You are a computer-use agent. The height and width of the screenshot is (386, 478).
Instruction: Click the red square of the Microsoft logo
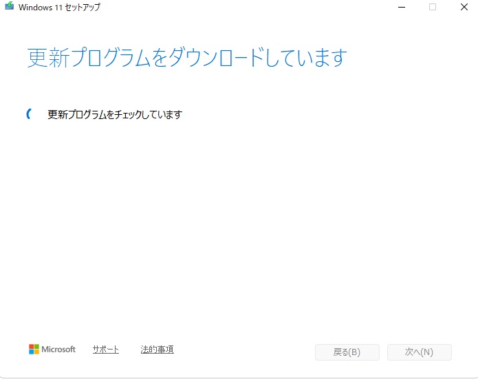[x=31, y=346]
